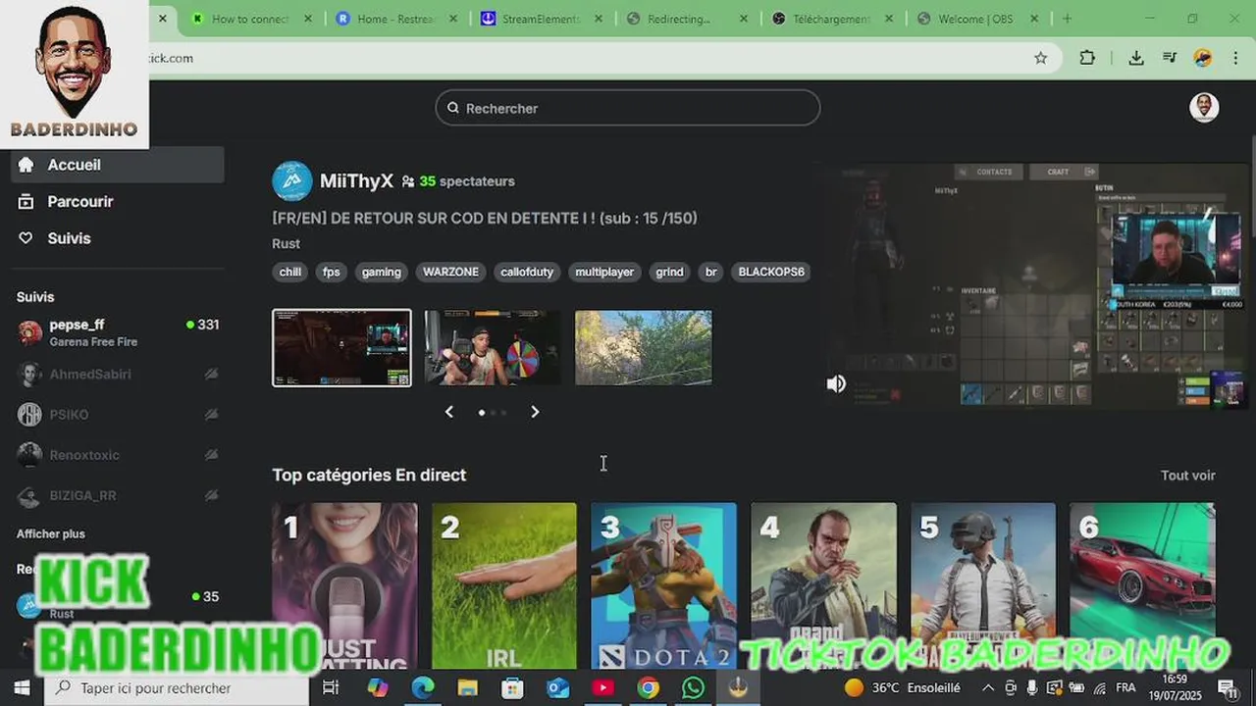
Task: Open the Grand Theft Auto category card
Action: 823,586
